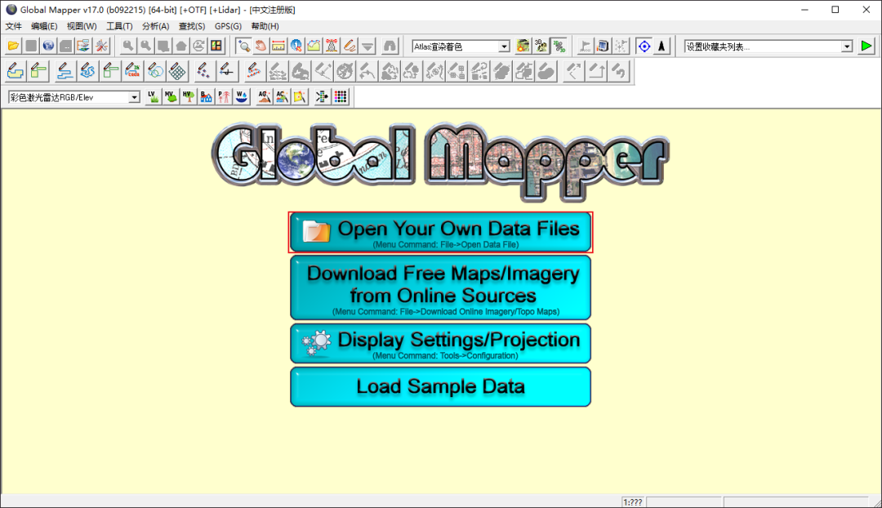The width and height of the screenshot is (882, 508).
Task: Toggle the north arrow display
Action: [x=661, y=46]
